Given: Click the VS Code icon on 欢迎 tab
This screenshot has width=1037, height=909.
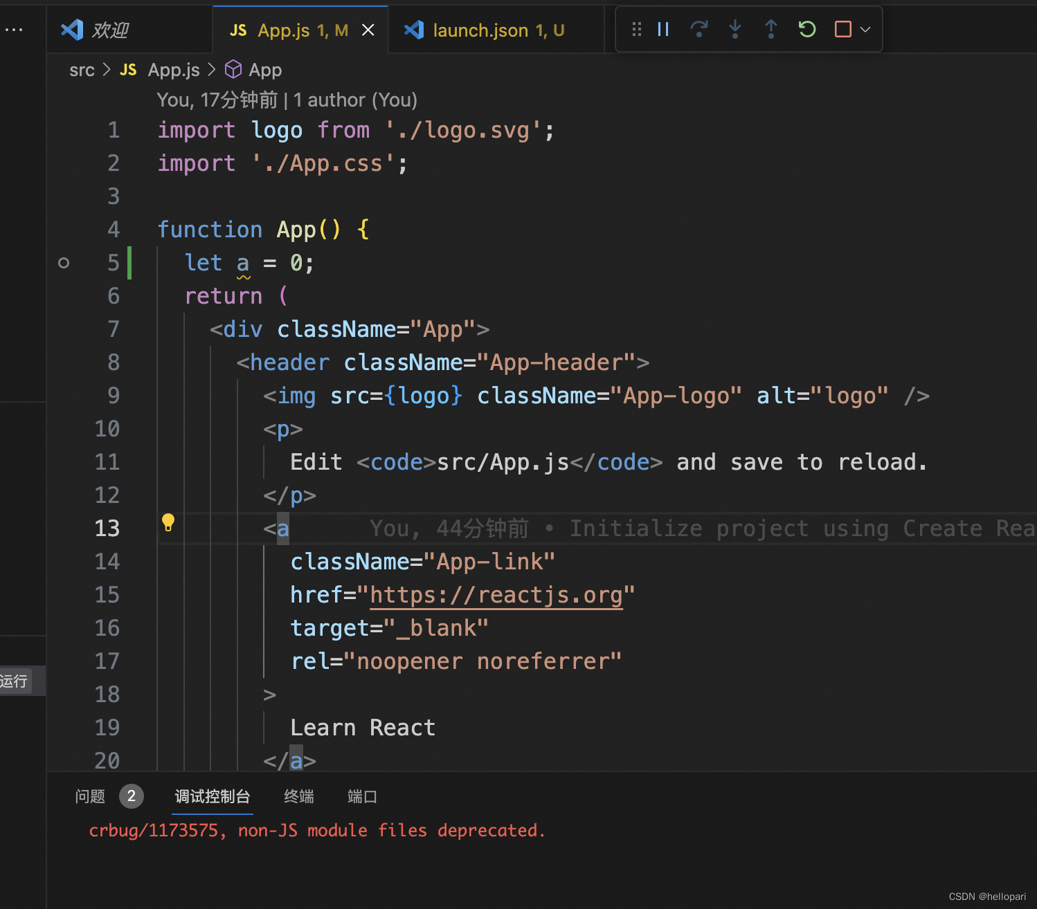Looking at the screenshot, I should pyautogui.click(x=72, y=30).
